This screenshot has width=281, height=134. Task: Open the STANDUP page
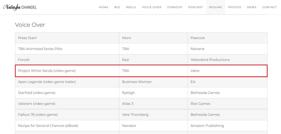(175, 7)
